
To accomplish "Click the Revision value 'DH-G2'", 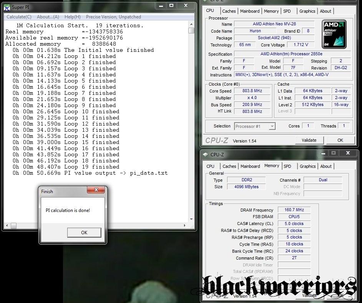I will tap(341, 68).
